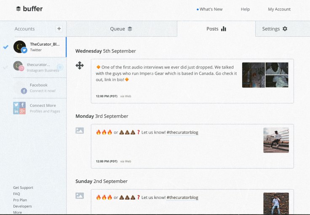Click the image icon beside Sunday post
This screenshot has height=215, width=310.
pyautogui.click(x=80, y=196)
